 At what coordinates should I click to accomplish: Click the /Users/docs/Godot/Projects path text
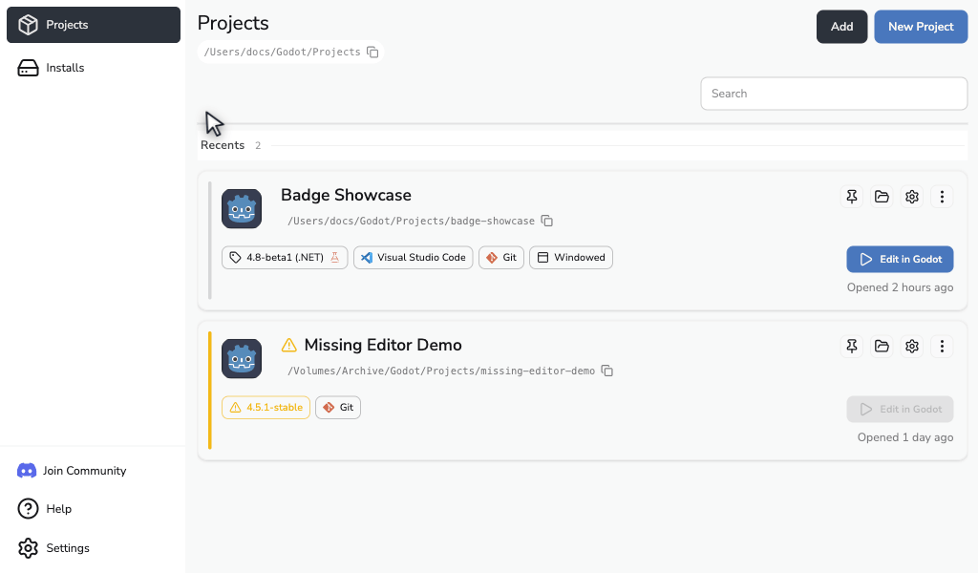[282, 52]
